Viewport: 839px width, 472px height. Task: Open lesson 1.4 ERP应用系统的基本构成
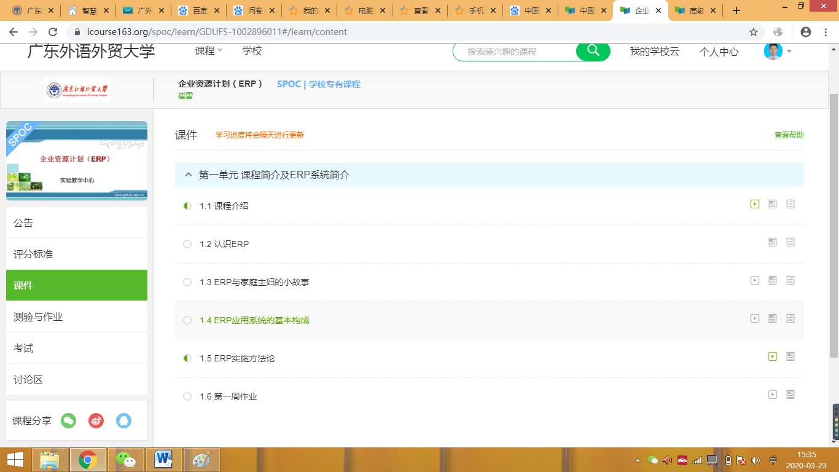pos(254,320)
